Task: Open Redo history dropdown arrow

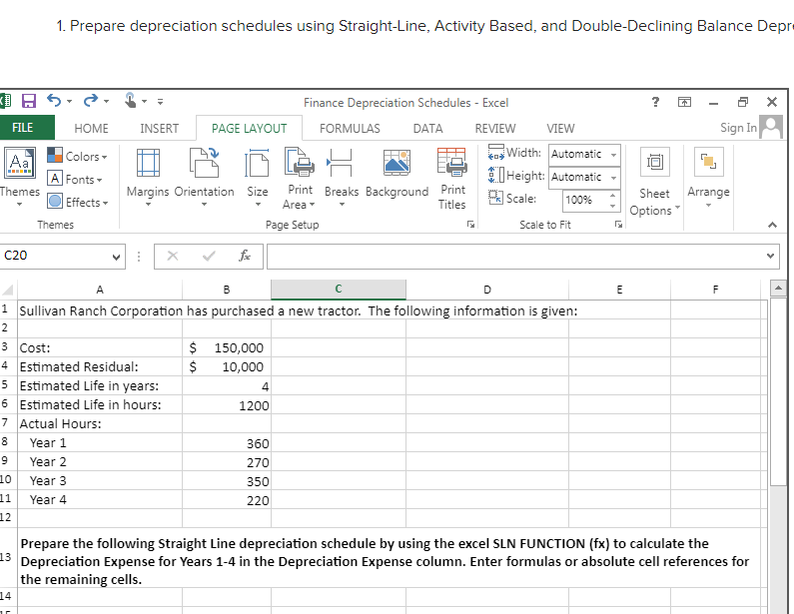Action: click(x=106, y=101)
